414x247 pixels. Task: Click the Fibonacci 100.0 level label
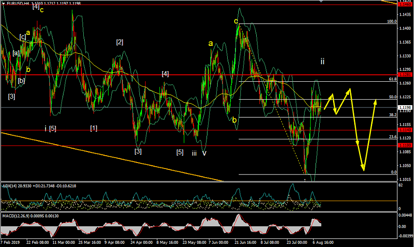tap(391, 21)
